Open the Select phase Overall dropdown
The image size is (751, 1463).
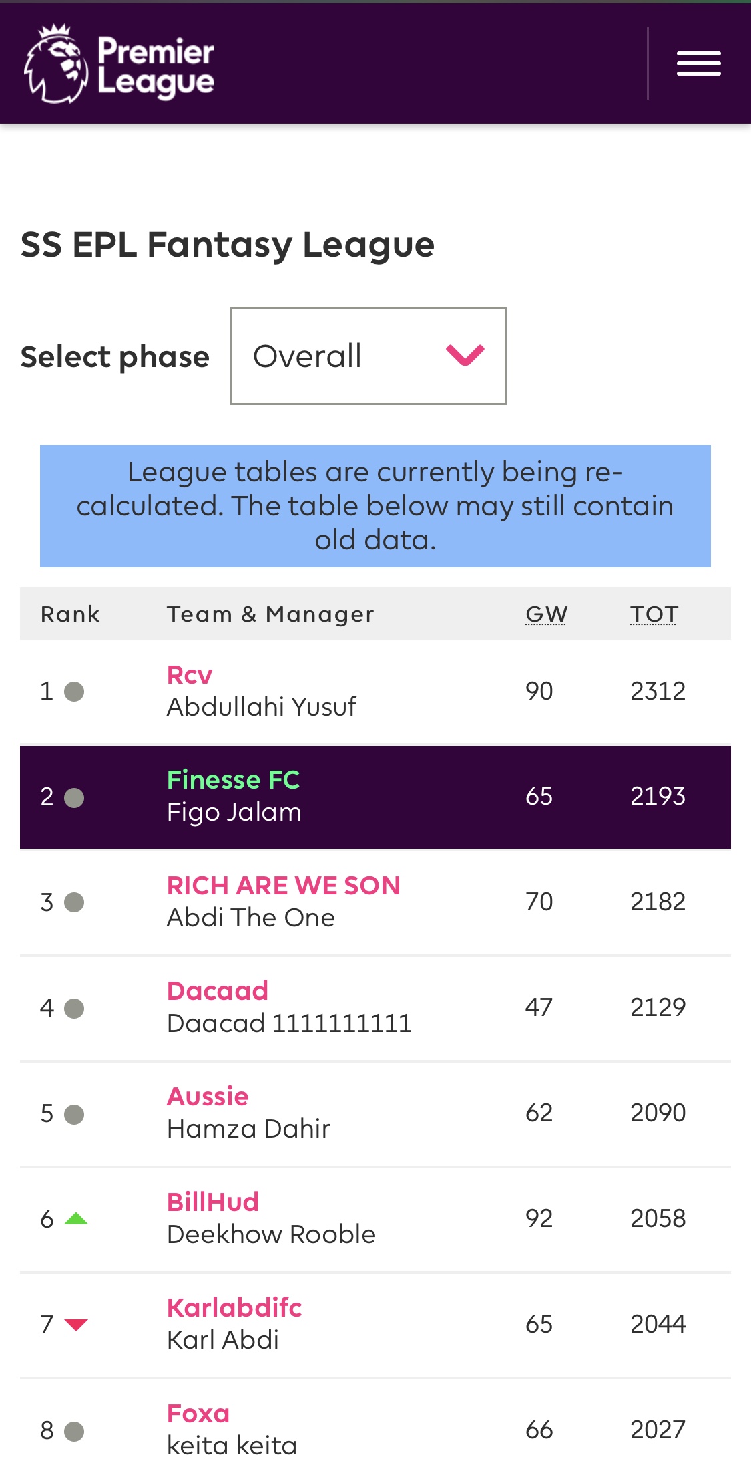368,356
